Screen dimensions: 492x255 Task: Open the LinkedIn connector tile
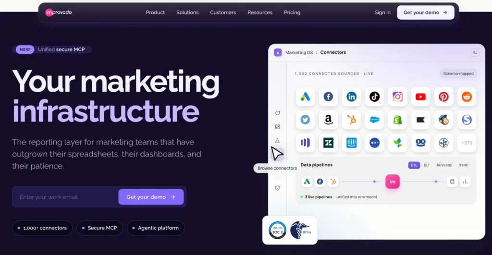[x=351, y=97]
